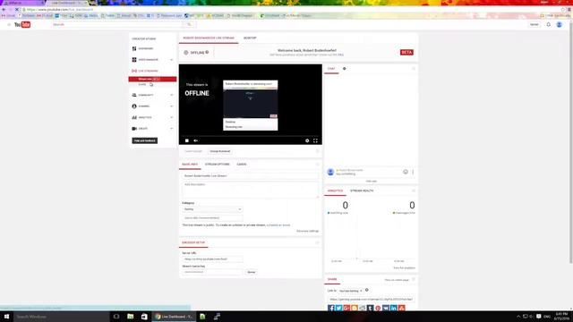Click the YouTube logo
The height and width of the screenshot is (322, 573).
tap(22, 24)
